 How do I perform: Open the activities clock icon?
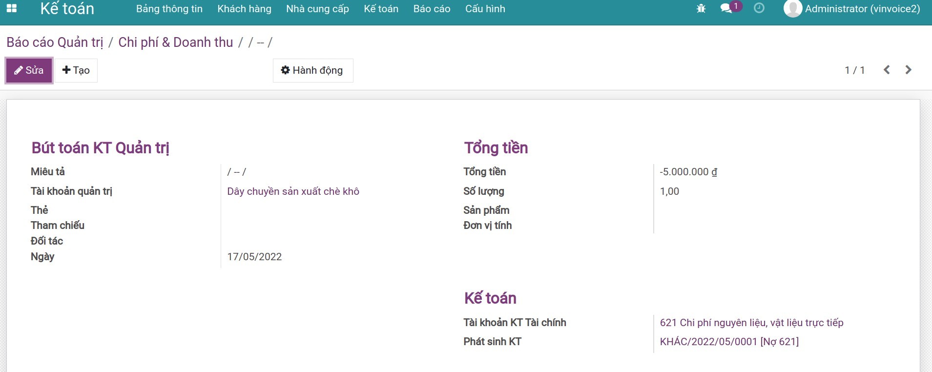tap(759, 8)
